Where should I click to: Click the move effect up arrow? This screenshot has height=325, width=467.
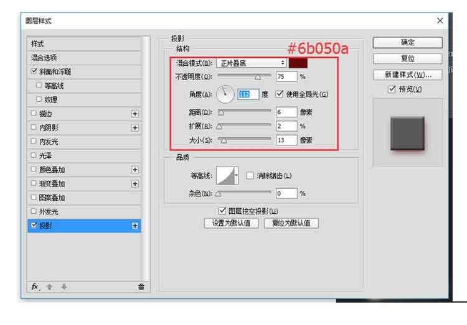[50, 286]
